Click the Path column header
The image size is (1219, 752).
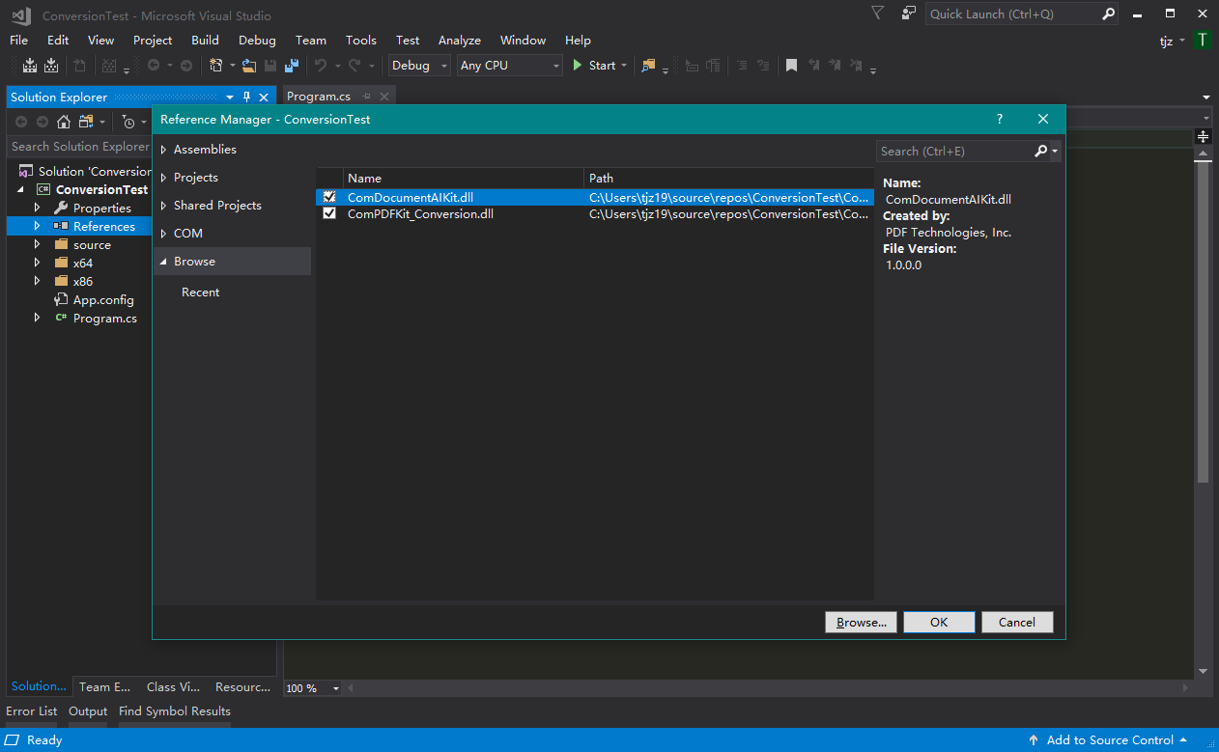[729, 179]
